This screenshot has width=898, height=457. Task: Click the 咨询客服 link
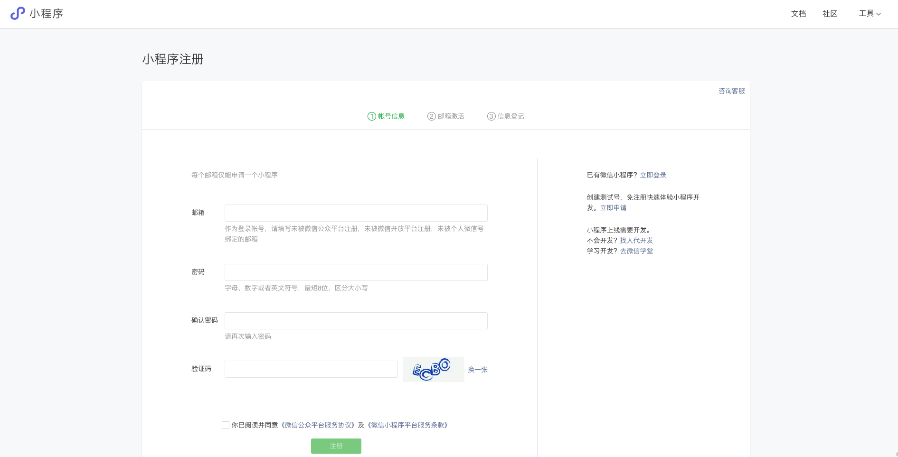point(731,91)
